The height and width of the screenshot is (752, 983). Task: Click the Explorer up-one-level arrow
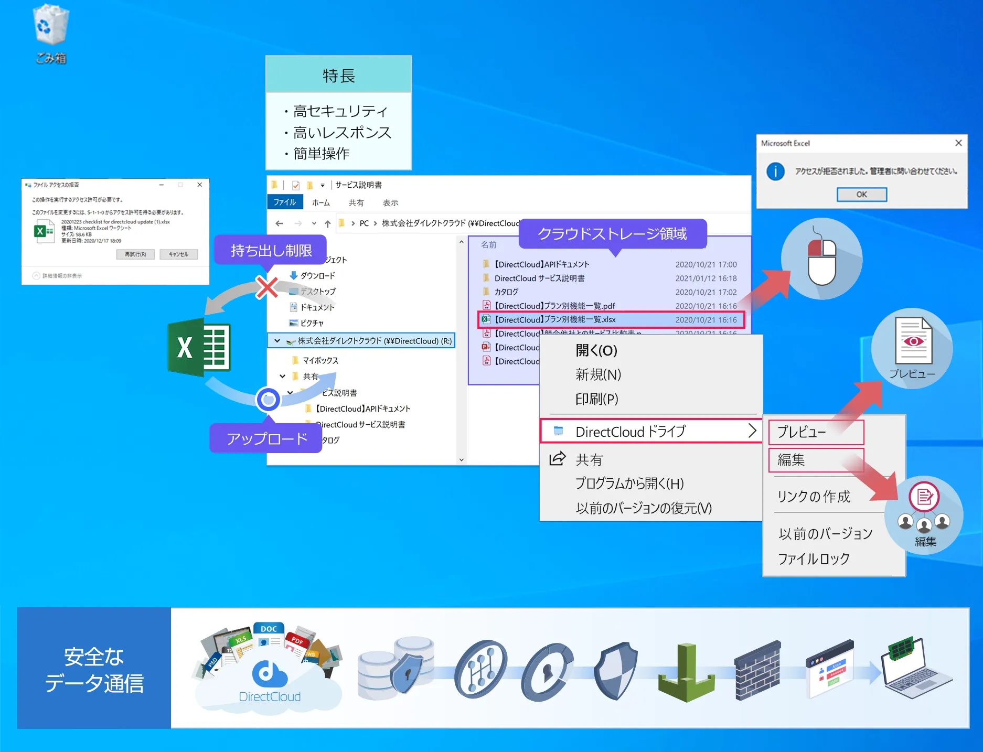(327, 223)
